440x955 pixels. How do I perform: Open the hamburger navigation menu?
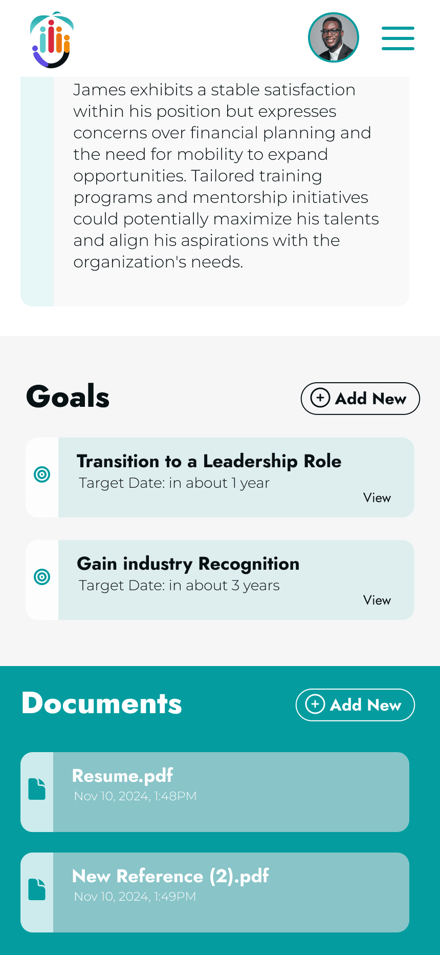point(398,38)
